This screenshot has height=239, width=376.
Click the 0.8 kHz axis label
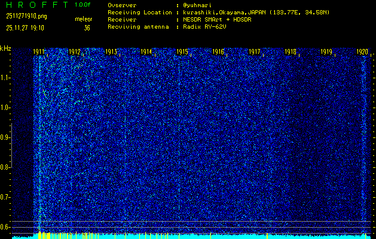pyautogui.click(x=4, y=167)
